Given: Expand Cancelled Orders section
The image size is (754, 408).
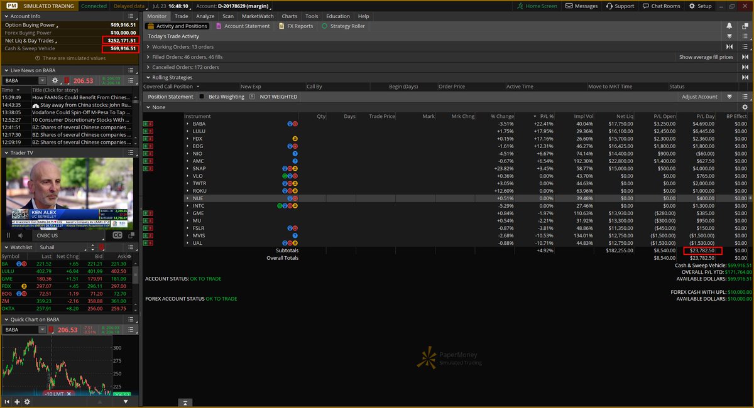Looking at the screenshot, I should click(148, 67).
